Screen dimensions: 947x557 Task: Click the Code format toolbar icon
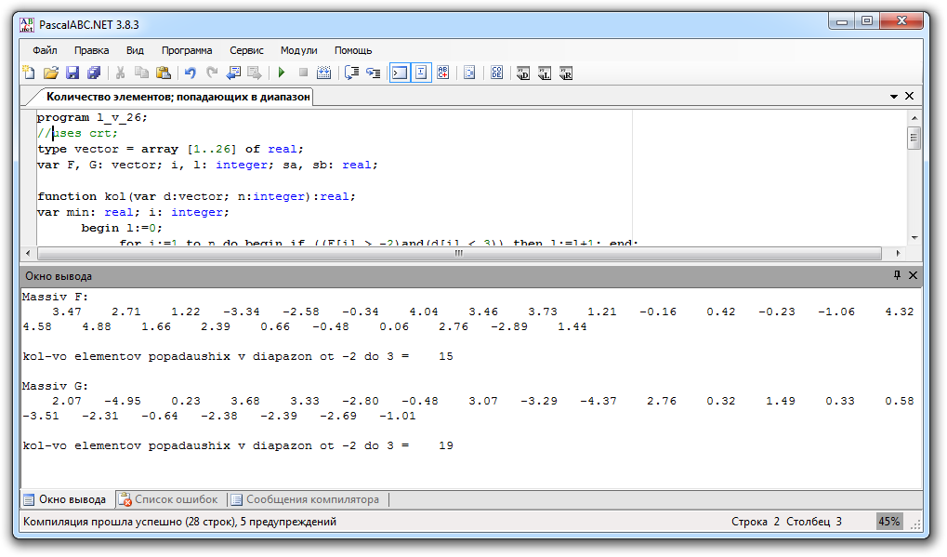pyautogui.click(x=496, y=73)
